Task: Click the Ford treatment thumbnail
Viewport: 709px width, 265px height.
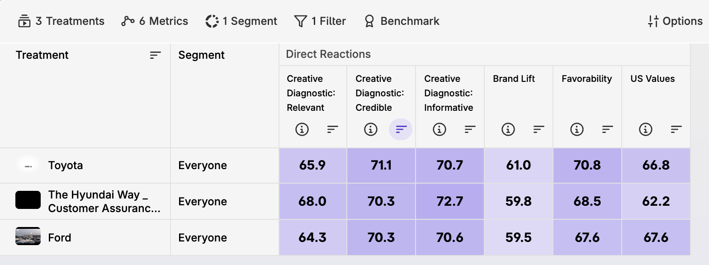Action: point(28,236)
